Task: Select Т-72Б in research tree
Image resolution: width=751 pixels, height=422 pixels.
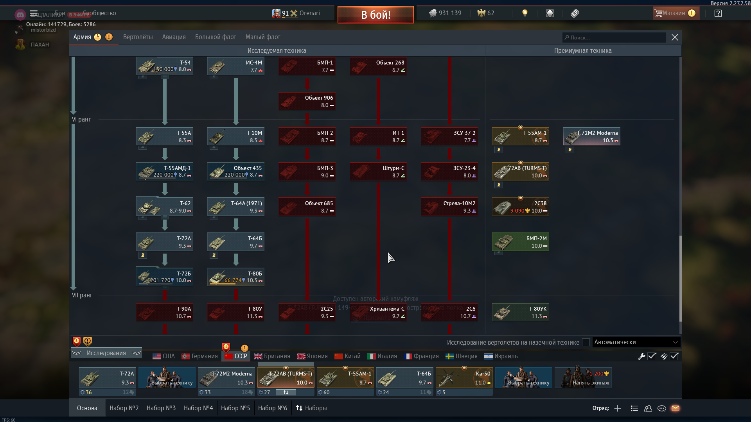Action: pyautogui.click(x=165, y=277)
